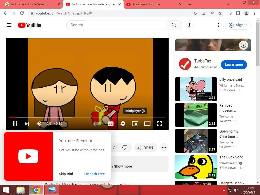
Task: Dislike this video with thumbs down
Action: pos(125,147)
